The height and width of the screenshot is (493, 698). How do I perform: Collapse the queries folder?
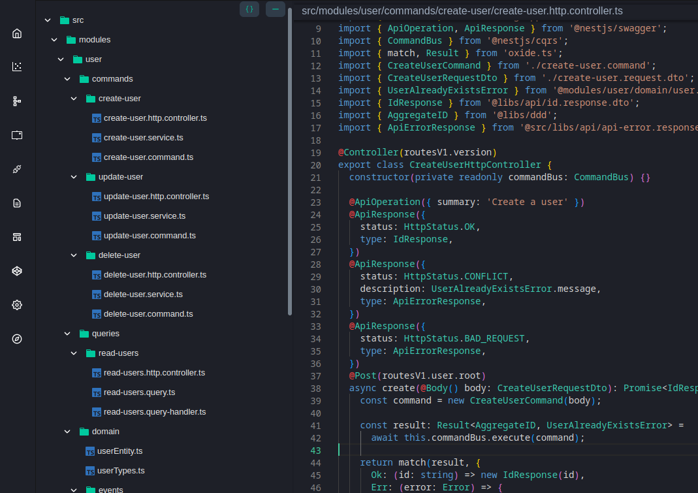(67, 334)
